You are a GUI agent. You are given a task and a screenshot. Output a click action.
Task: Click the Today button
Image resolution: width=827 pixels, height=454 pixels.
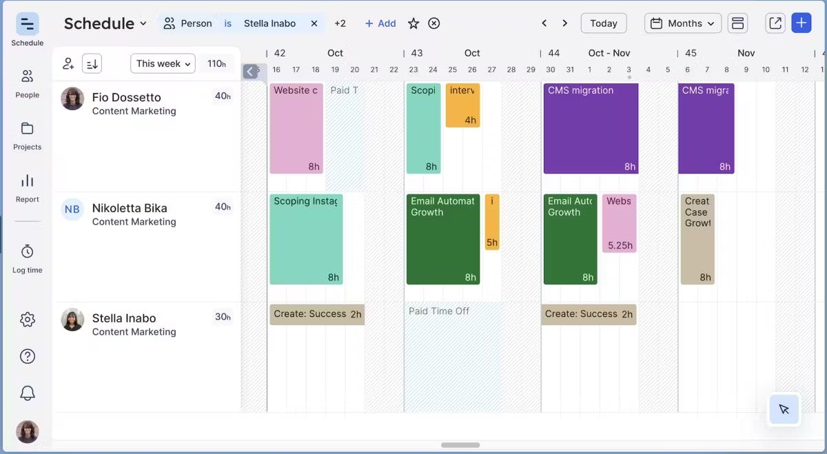(x=603, y=23)
